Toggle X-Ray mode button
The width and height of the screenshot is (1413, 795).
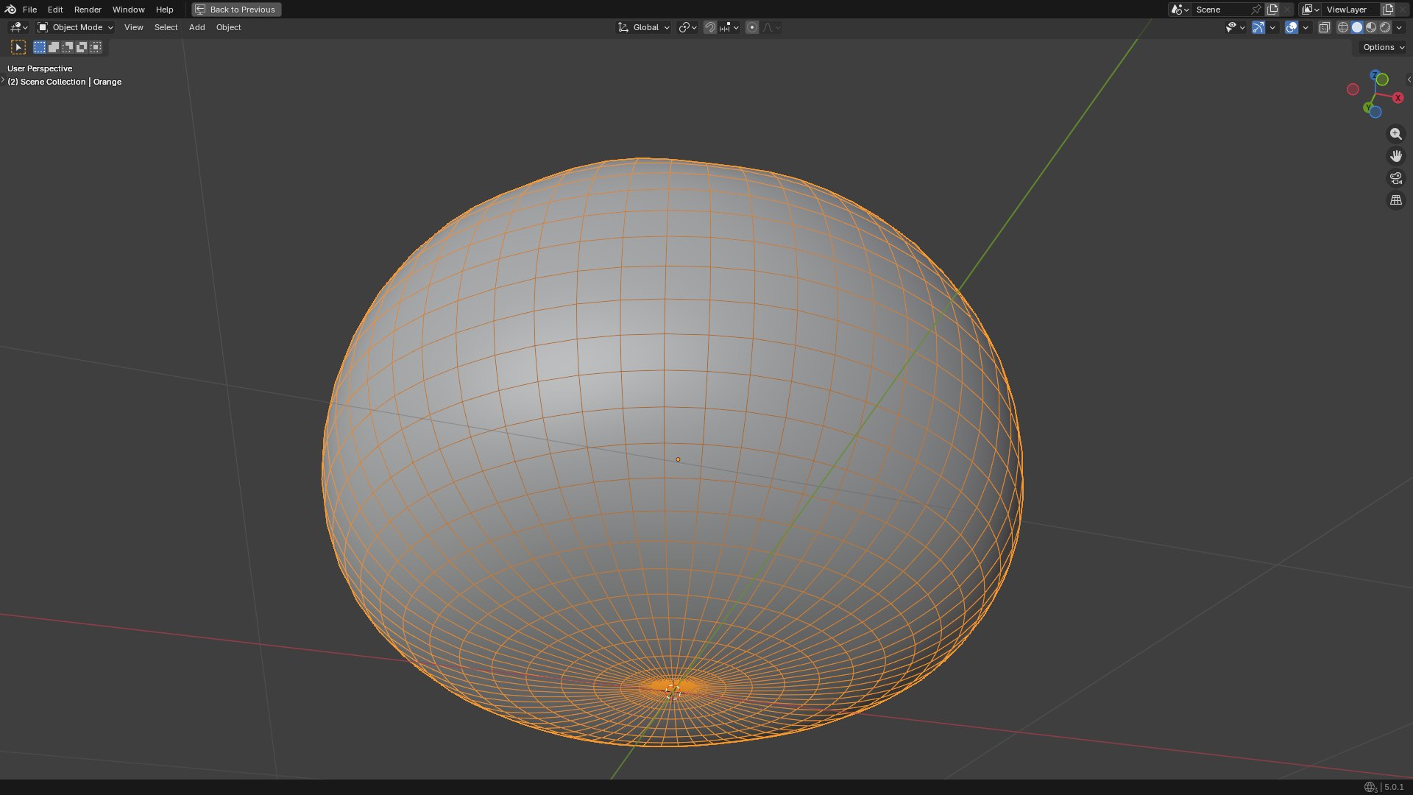click(x=1324, y=27)
